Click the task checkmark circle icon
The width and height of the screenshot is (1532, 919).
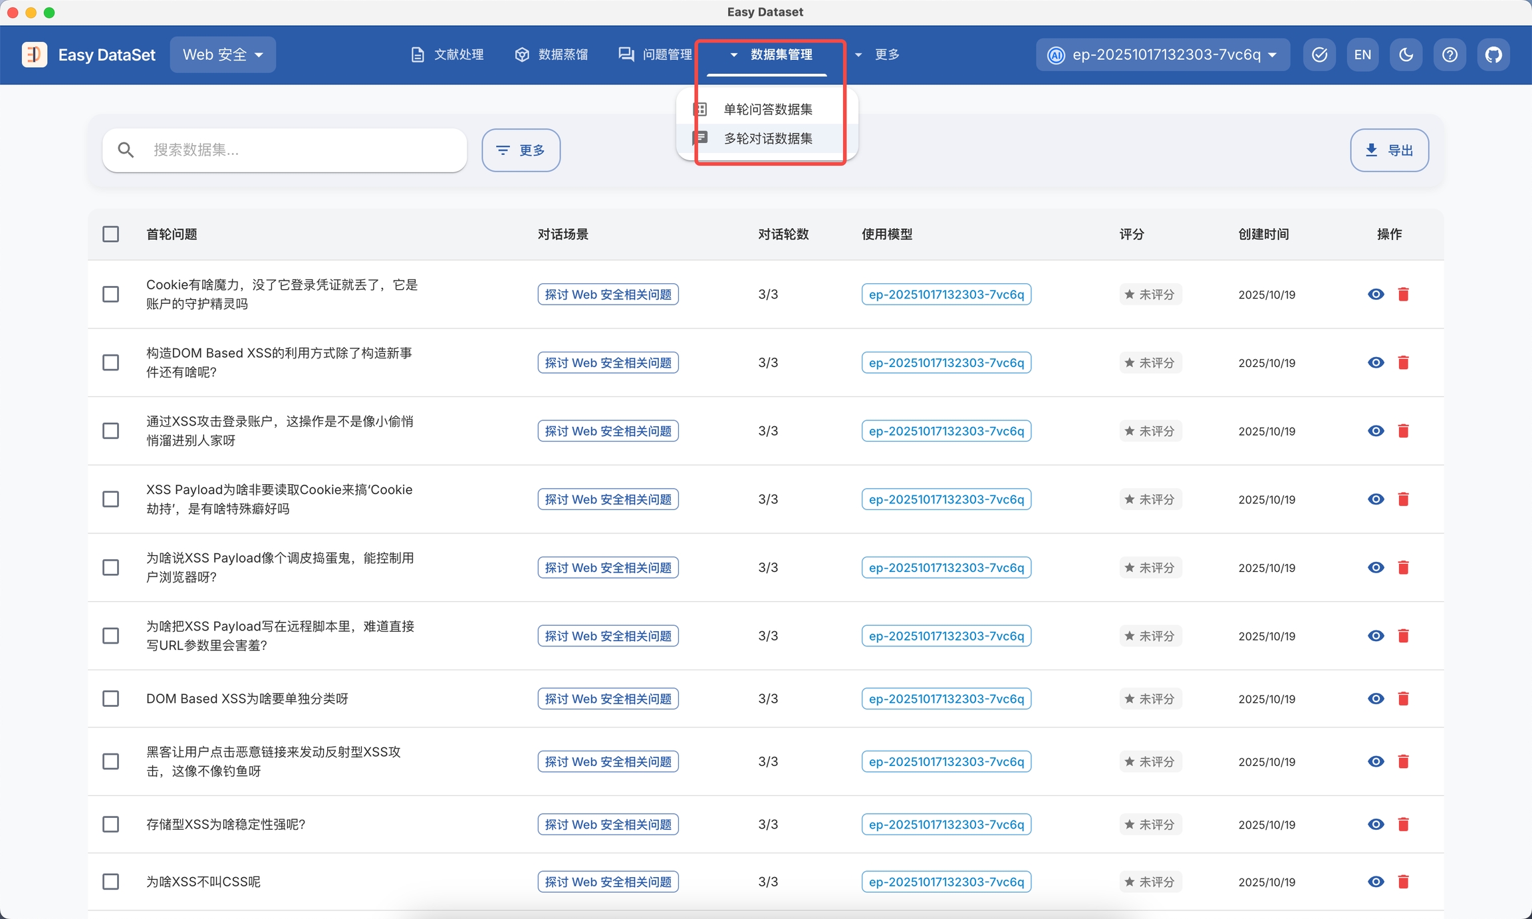(1319, 55)
